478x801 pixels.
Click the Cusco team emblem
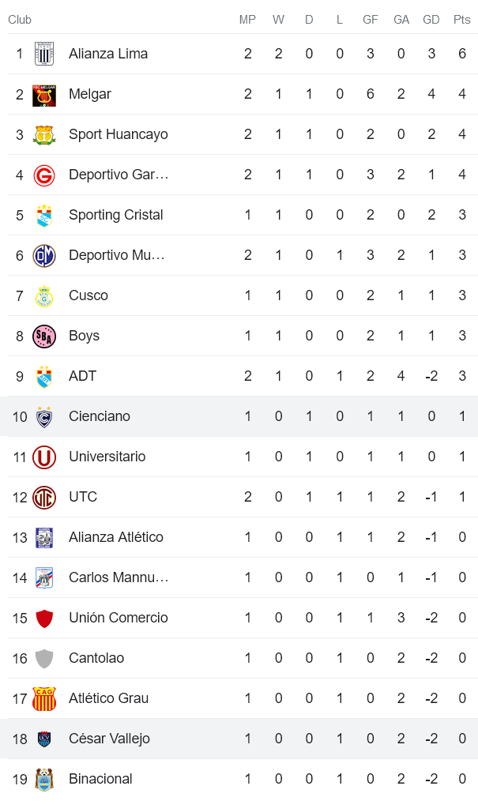point(43,295)
